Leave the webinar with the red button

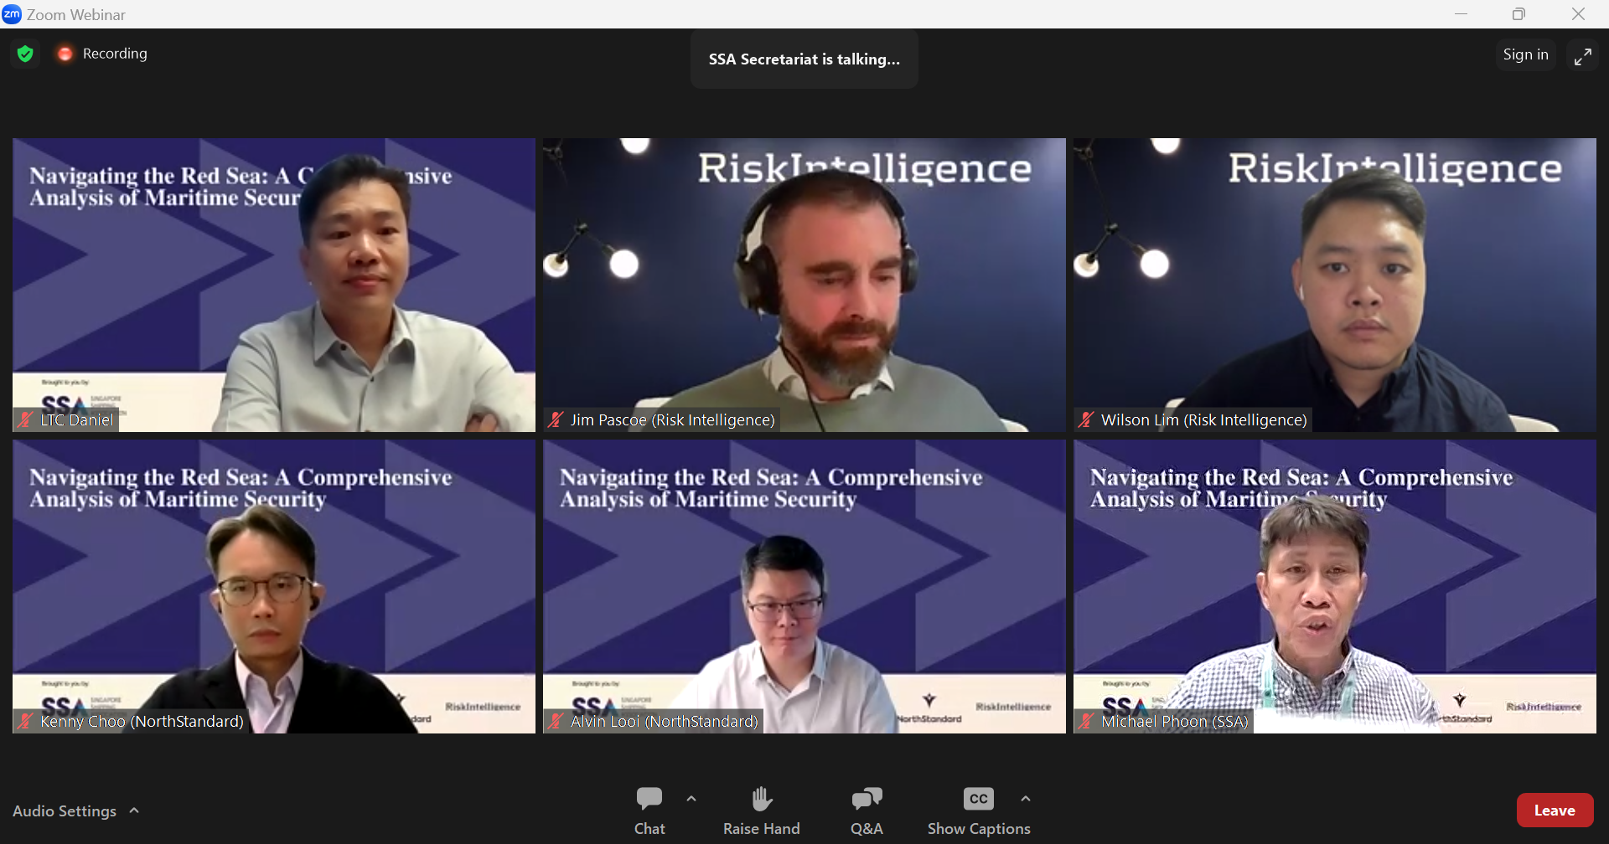1555,811
